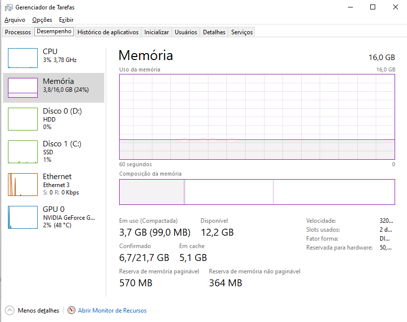
Task: Select the Memória mini graph in sidebar
Action: (x=23, y=88)
